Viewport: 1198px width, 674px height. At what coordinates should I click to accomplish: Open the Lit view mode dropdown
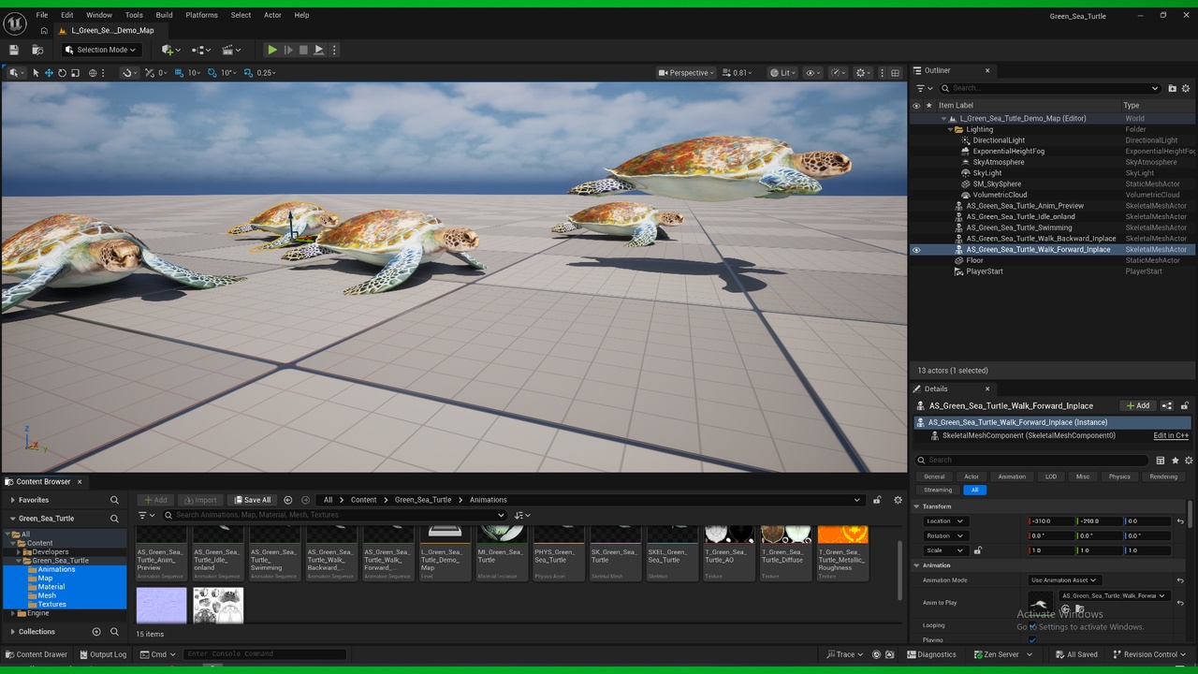(x=782, y=73)
